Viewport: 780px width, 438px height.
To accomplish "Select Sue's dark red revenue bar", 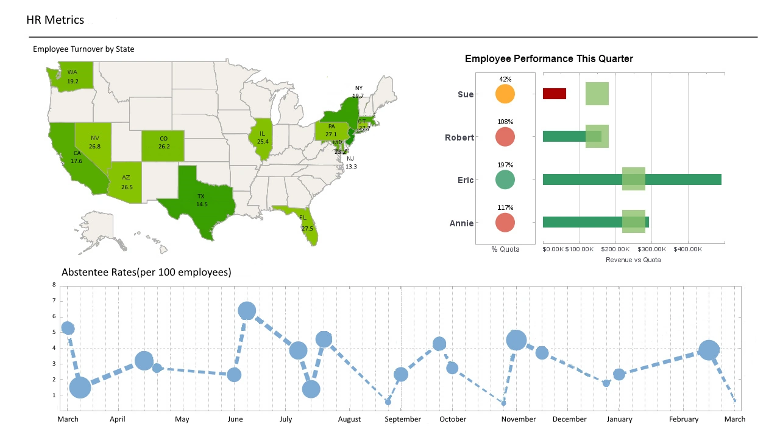I will (554, 93).
